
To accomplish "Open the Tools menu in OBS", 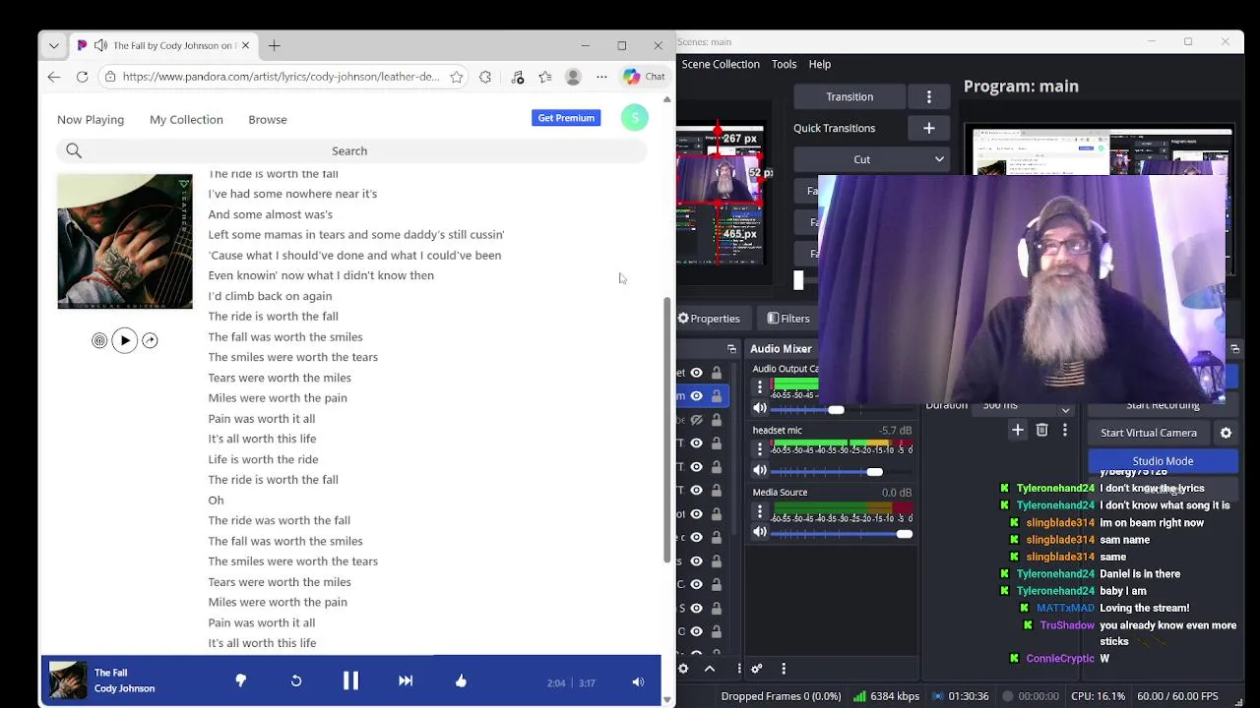I will [x=785, y=64].
